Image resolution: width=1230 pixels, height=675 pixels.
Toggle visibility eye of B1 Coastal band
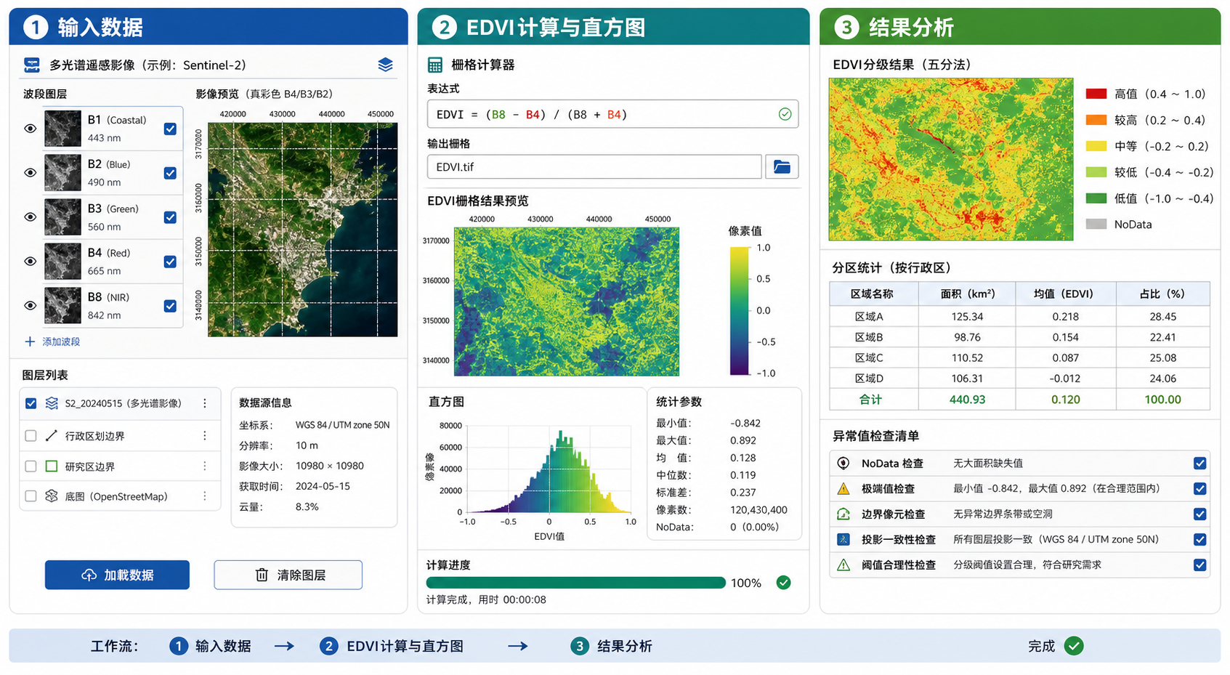click(x=31, y=129)
